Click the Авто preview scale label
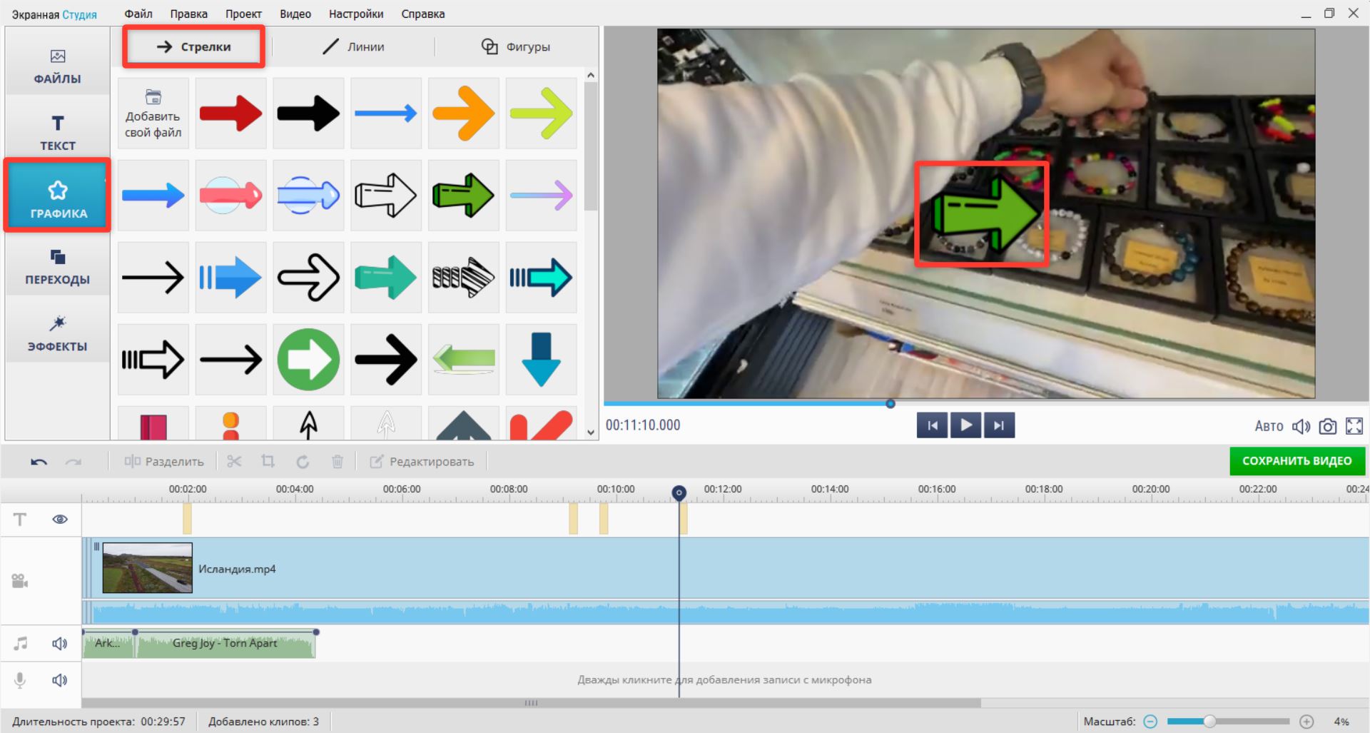Image resolution: width=1370 pixels, height=733 pixels. [1269, 426]
